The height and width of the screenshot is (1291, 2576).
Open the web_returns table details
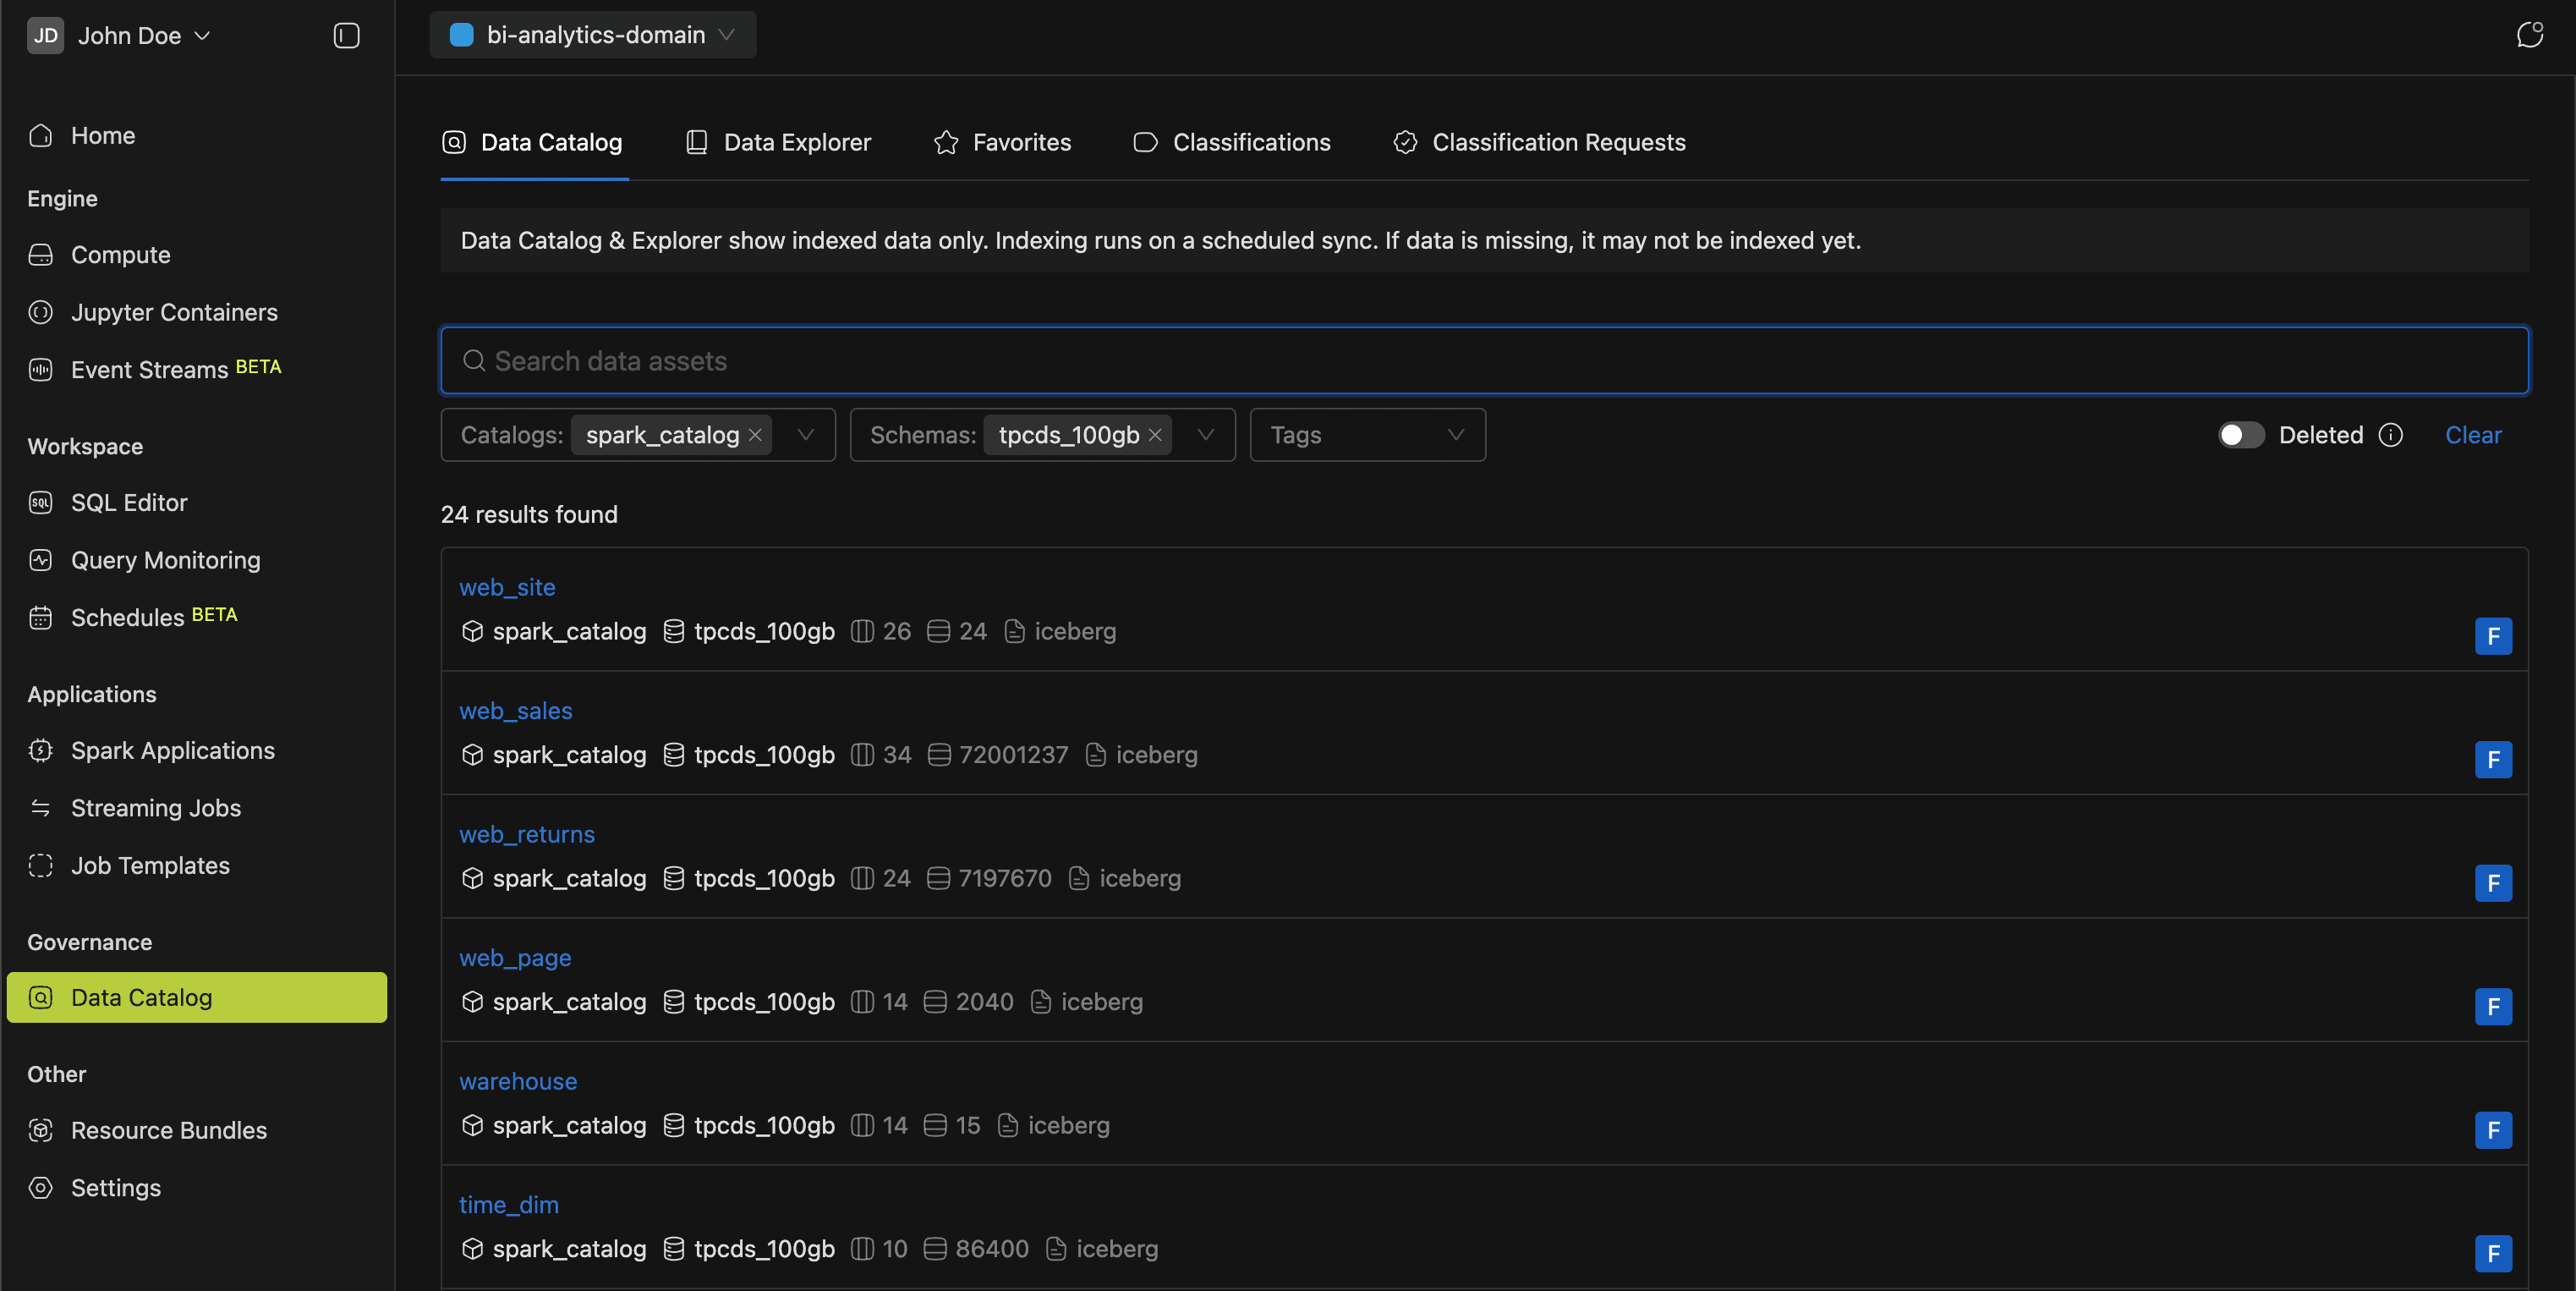[527, 834]
